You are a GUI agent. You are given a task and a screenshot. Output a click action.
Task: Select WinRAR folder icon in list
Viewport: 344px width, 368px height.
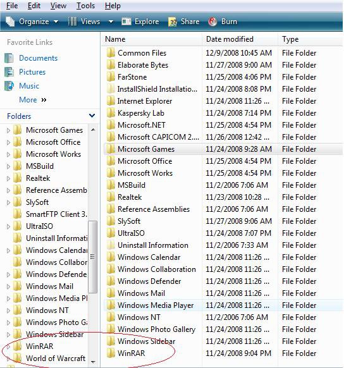pyautogui.click(x=111, y=353)
